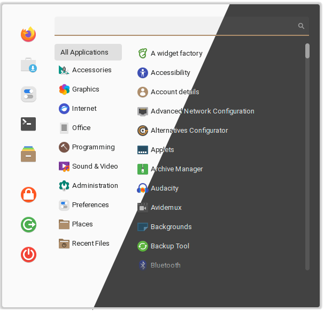The height and width of the screenshot is (311, 324).
Task: Open the Software Manager favorite icon
Action: [x=28, y=65]
